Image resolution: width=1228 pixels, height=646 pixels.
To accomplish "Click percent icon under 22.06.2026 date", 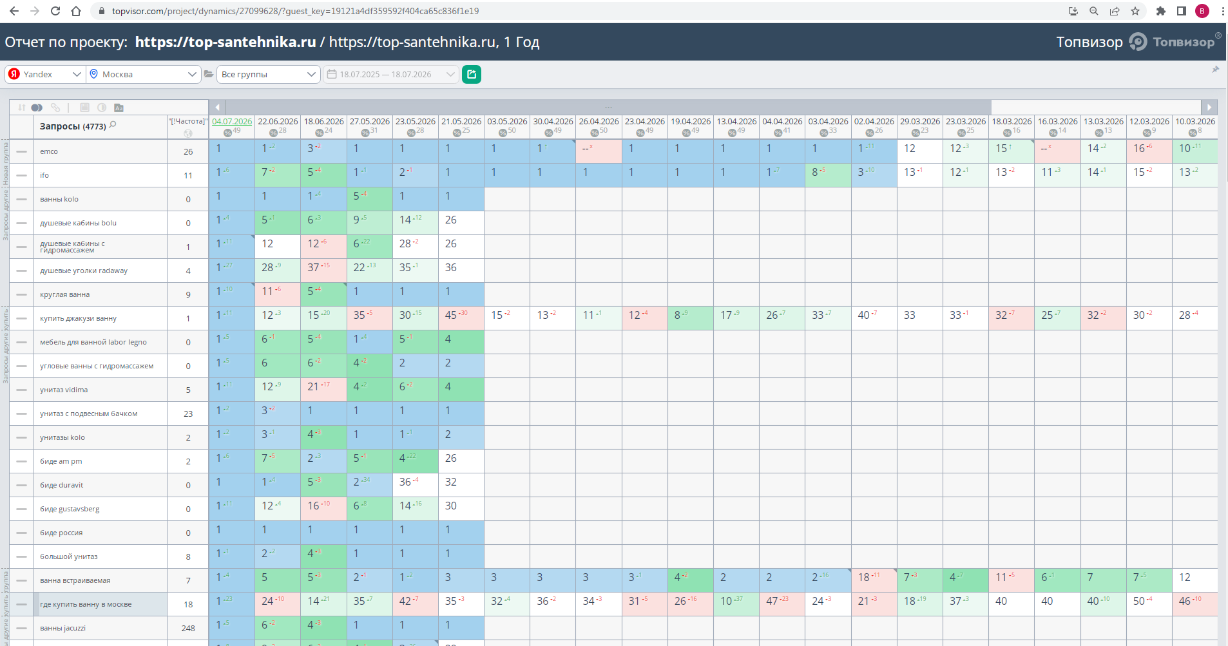I will click(273, 133).
